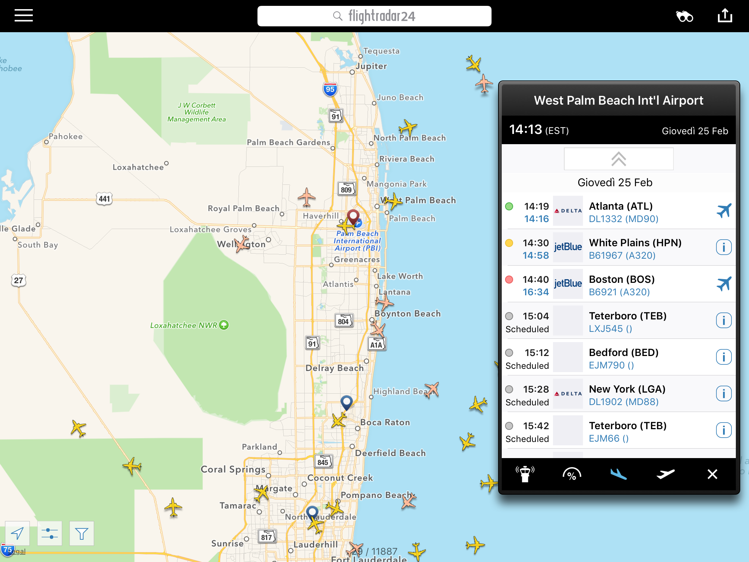Open the Legal link on map
The width and height of the screenshot is (749, 562).
tap(18, 551)
